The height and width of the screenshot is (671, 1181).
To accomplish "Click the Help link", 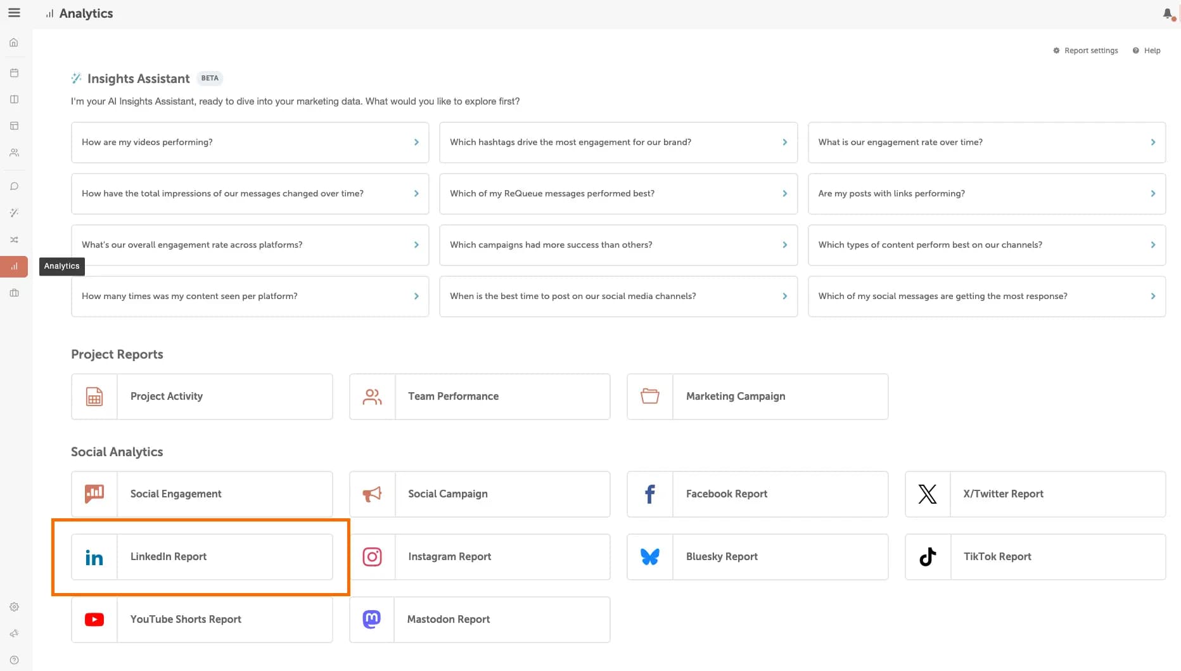I will [x=1147, y=51].
